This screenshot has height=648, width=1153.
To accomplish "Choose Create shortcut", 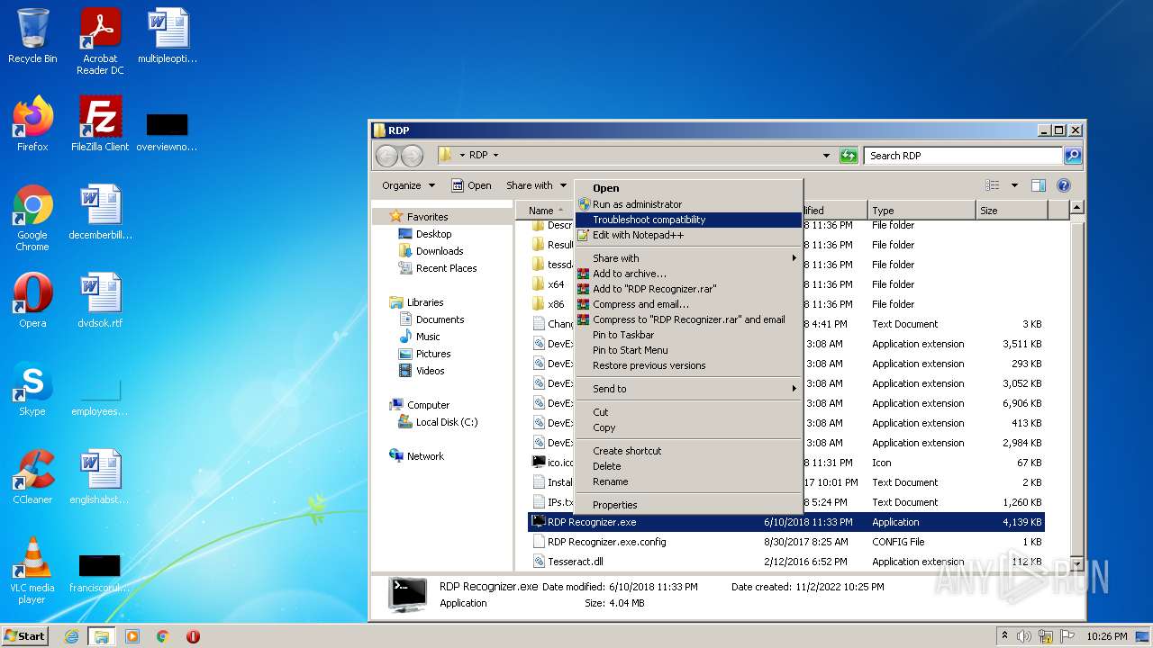I will point(688,451).
